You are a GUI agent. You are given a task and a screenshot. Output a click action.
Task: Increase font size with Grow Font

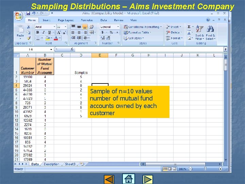[x=59, y=32]
